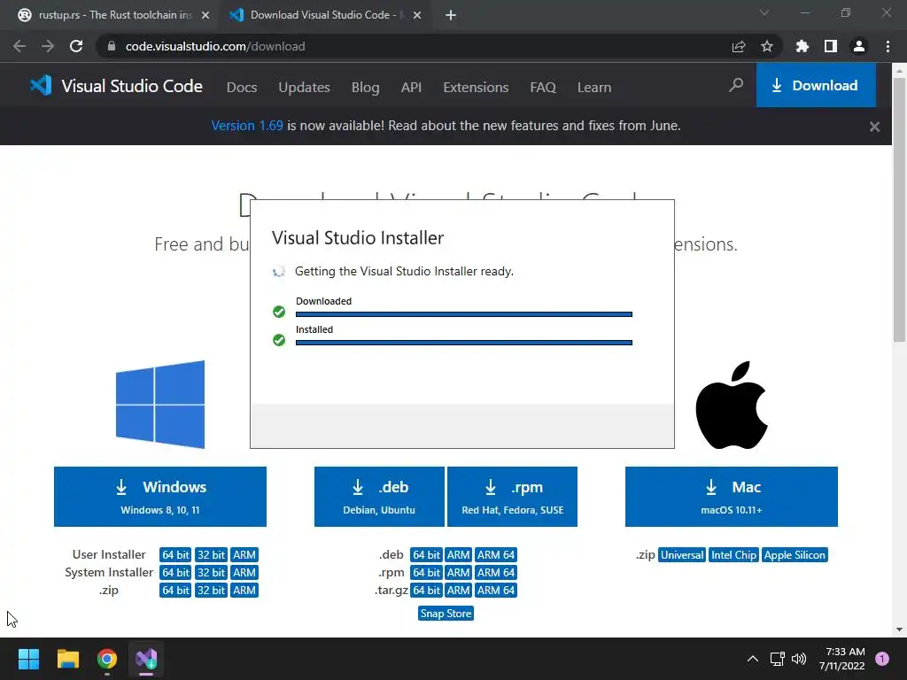Click the blue Download button in header

pyautogui.click(x=816, y=86)
